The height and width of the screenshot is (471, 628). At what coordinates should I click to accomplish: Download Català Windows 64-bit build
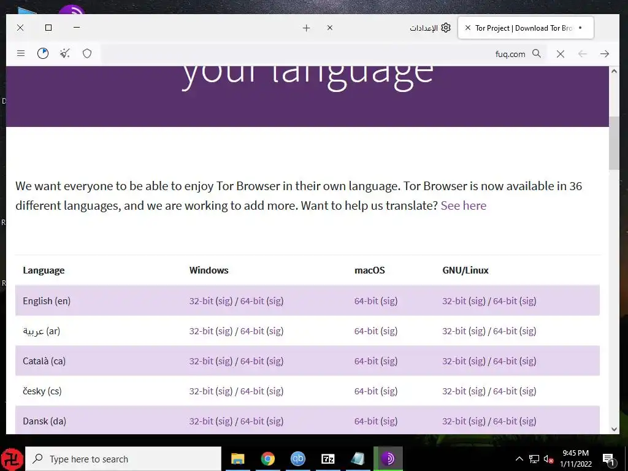(x=252, y=361)
